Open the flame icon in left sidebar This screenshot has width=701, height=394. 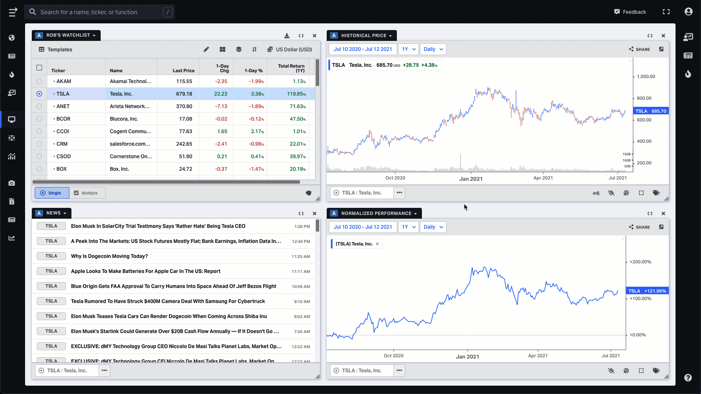(x=12, y=74)
